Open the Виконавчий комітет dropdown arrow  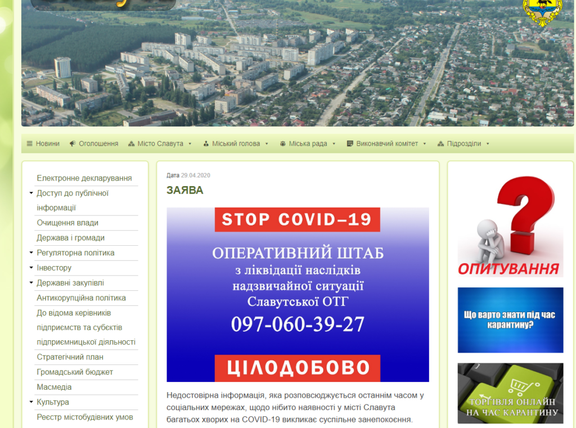425,144
